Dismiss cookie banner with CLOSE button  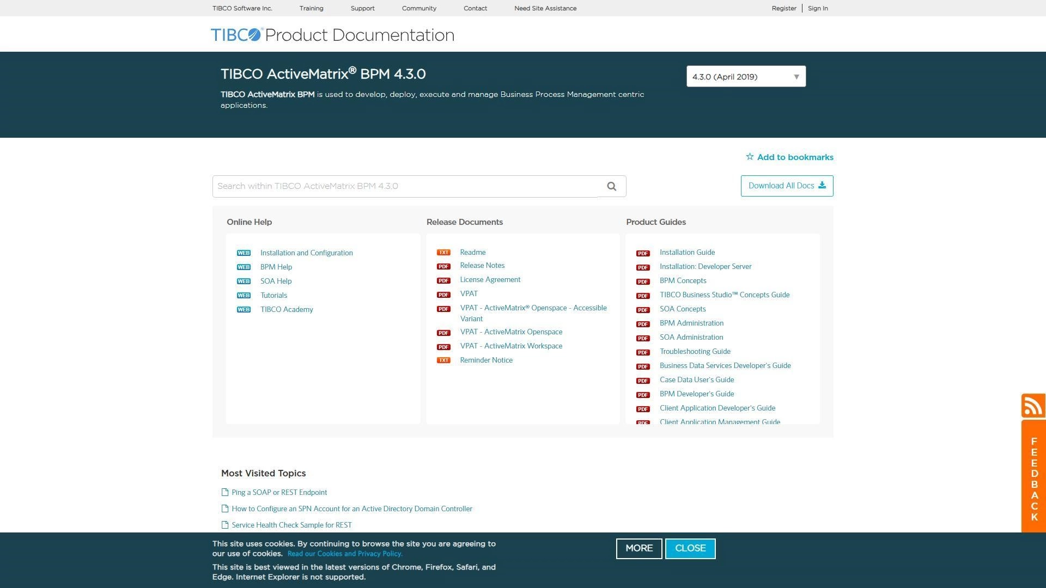(690, 549)
